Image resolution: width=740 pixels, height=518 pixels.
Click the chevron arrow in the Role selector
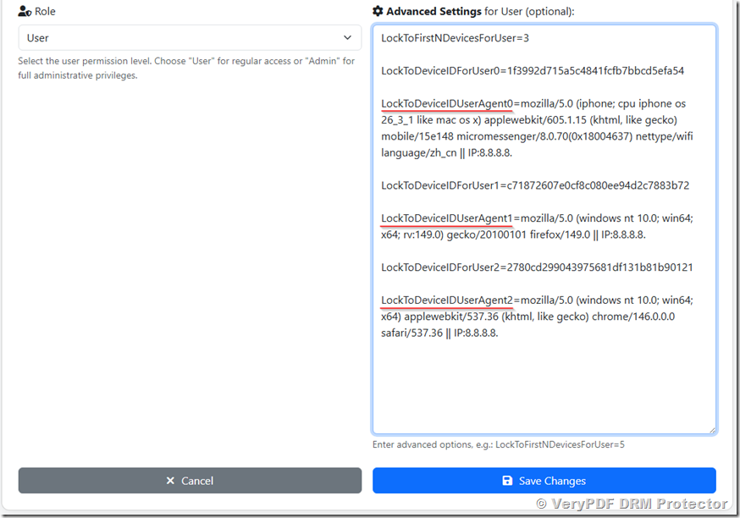[347, 38]
